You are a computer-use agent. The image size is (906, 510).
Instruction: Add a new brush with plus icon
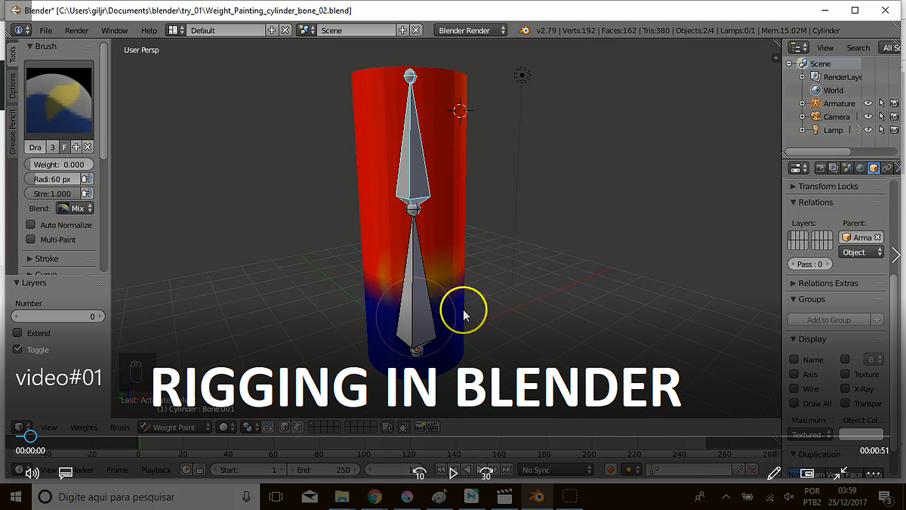[x=75, y=147]
